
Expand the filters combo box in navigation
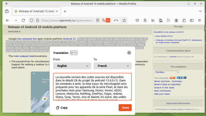(167, 72)
